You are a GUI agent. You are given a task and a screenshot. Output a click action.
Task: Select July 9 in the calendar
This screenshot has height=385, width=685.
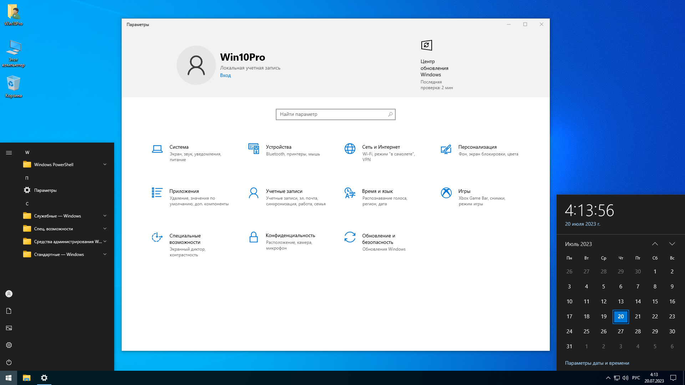672,287
